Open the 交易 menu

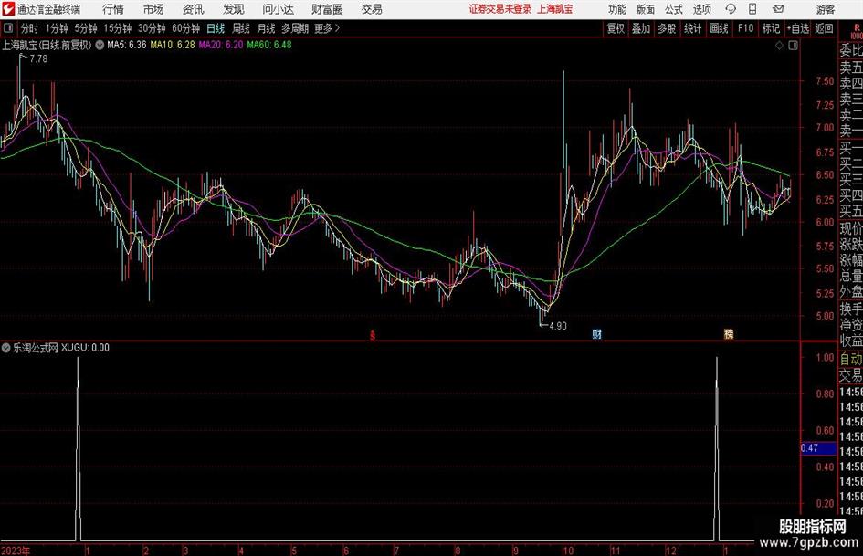pyautogui.click(x=372, y=9)
